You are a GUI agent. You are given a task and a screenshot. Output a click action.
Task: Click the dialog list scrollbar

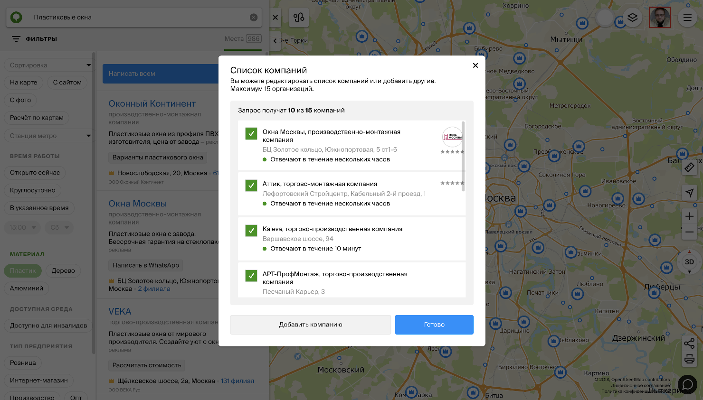click(x=463, y=157)
